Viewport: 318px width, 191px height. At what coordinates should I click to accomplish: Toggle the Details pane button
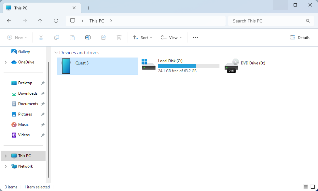[299, 38]
